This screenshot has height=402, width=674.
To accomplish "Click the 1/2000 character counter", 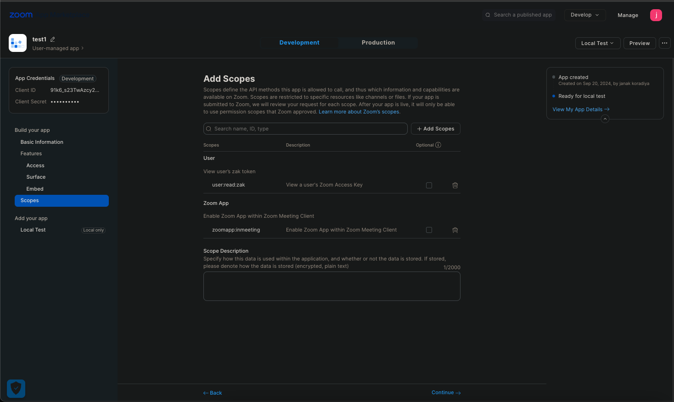I will 452,267.
